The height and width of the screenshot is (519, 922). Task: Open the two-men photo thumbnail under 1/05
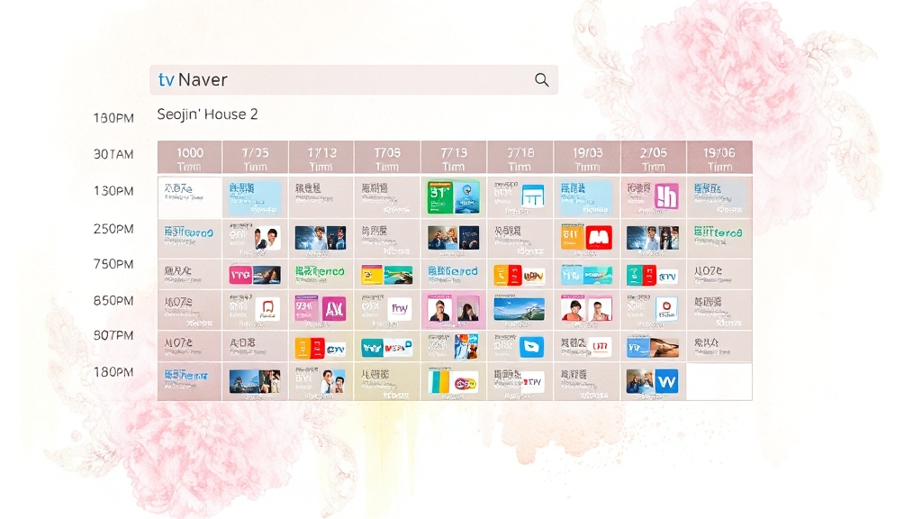(x=267, y=237)
